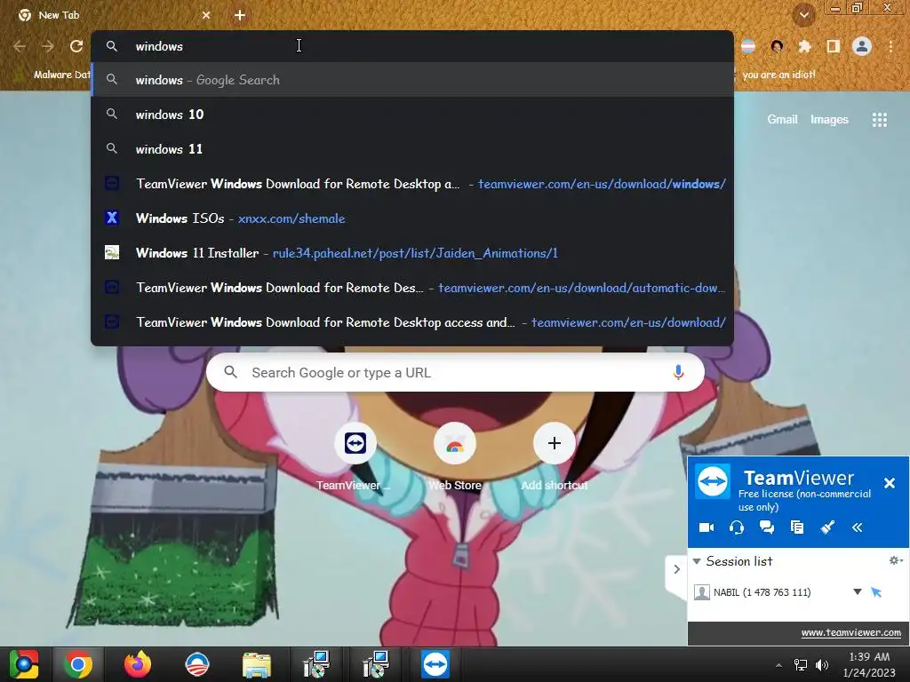
Task: Open the Gmail link
Action: click(782, 120)
